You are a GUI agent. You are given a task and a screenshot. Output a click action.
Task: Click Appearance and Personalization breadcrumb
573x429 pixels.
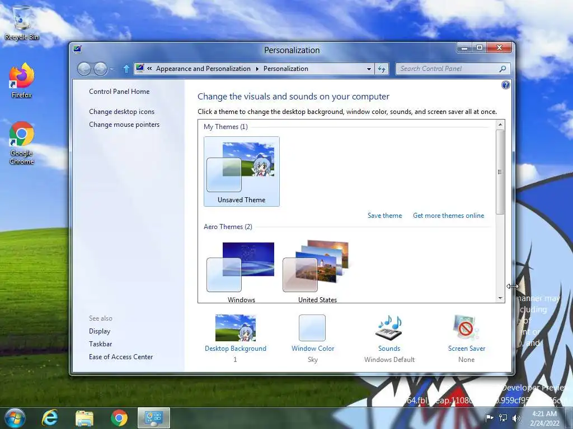pyautogui.click(x=203, y=69)
